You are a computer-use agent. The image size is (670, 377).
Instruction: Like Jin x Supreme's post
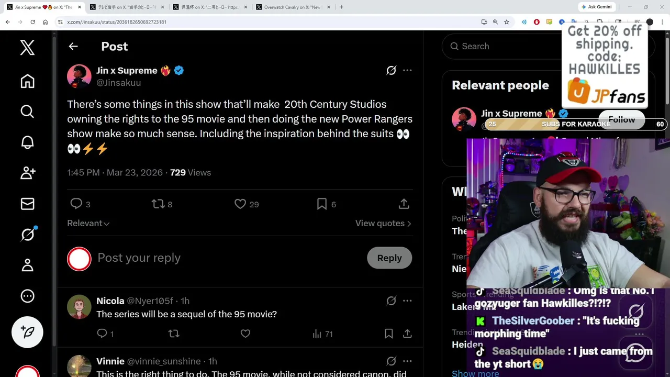click(x=240, y=204)
